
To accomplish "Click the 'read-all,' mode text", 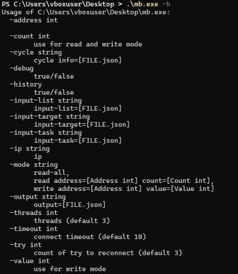I will click(x=52, y=173).
